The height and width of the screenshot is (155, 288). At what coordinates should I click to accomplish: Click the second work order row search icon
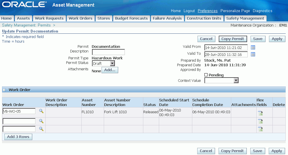(x=41, y=121)
